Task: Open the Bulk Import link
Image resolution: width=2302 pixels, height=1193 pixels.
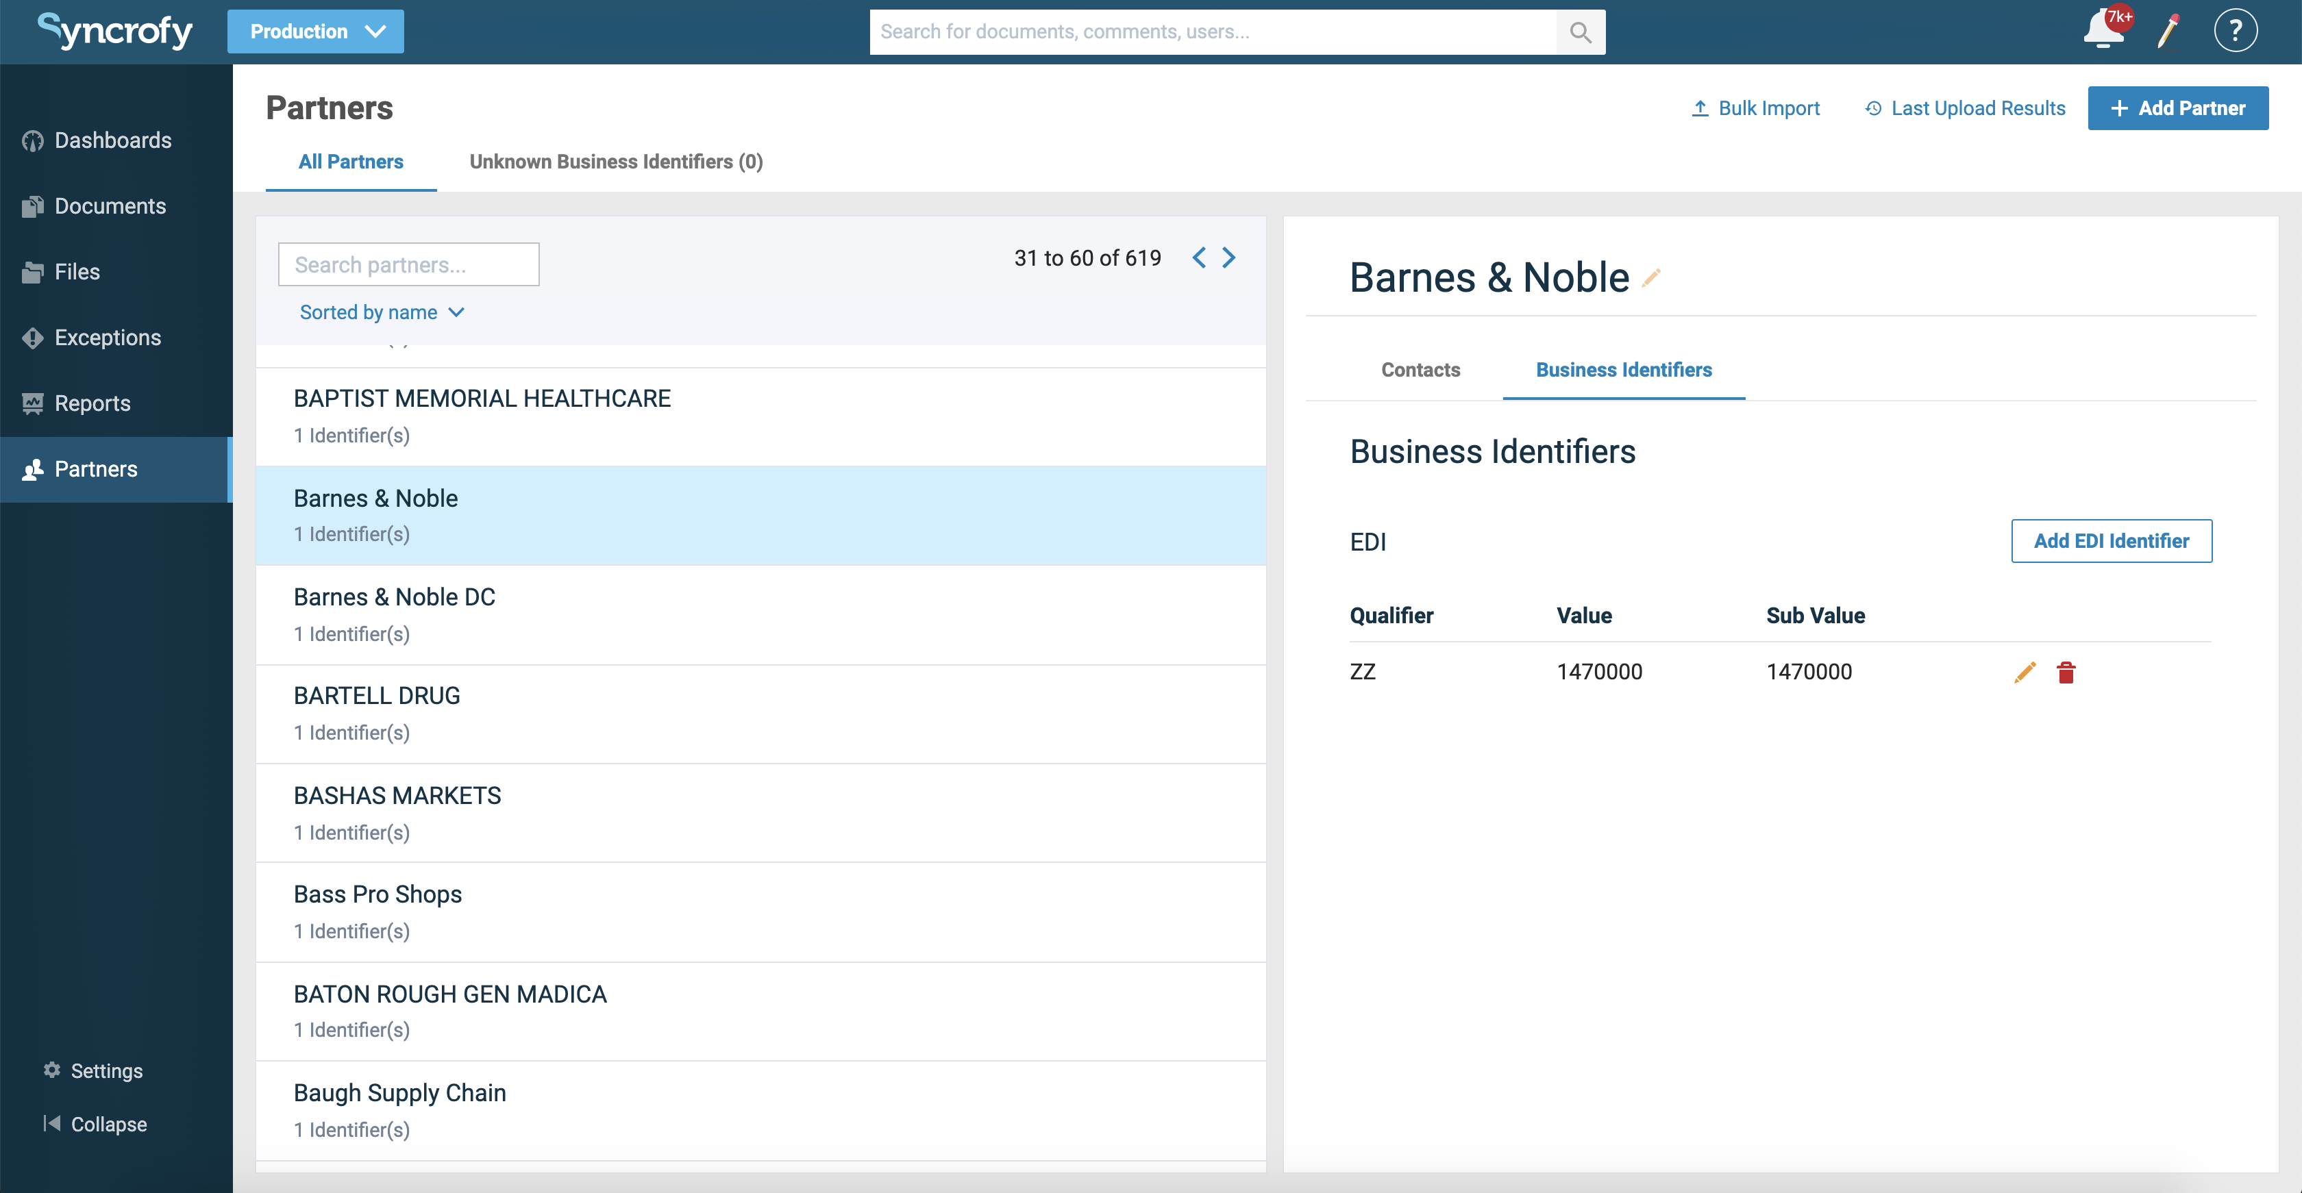Action: (x=1755, y=108)
